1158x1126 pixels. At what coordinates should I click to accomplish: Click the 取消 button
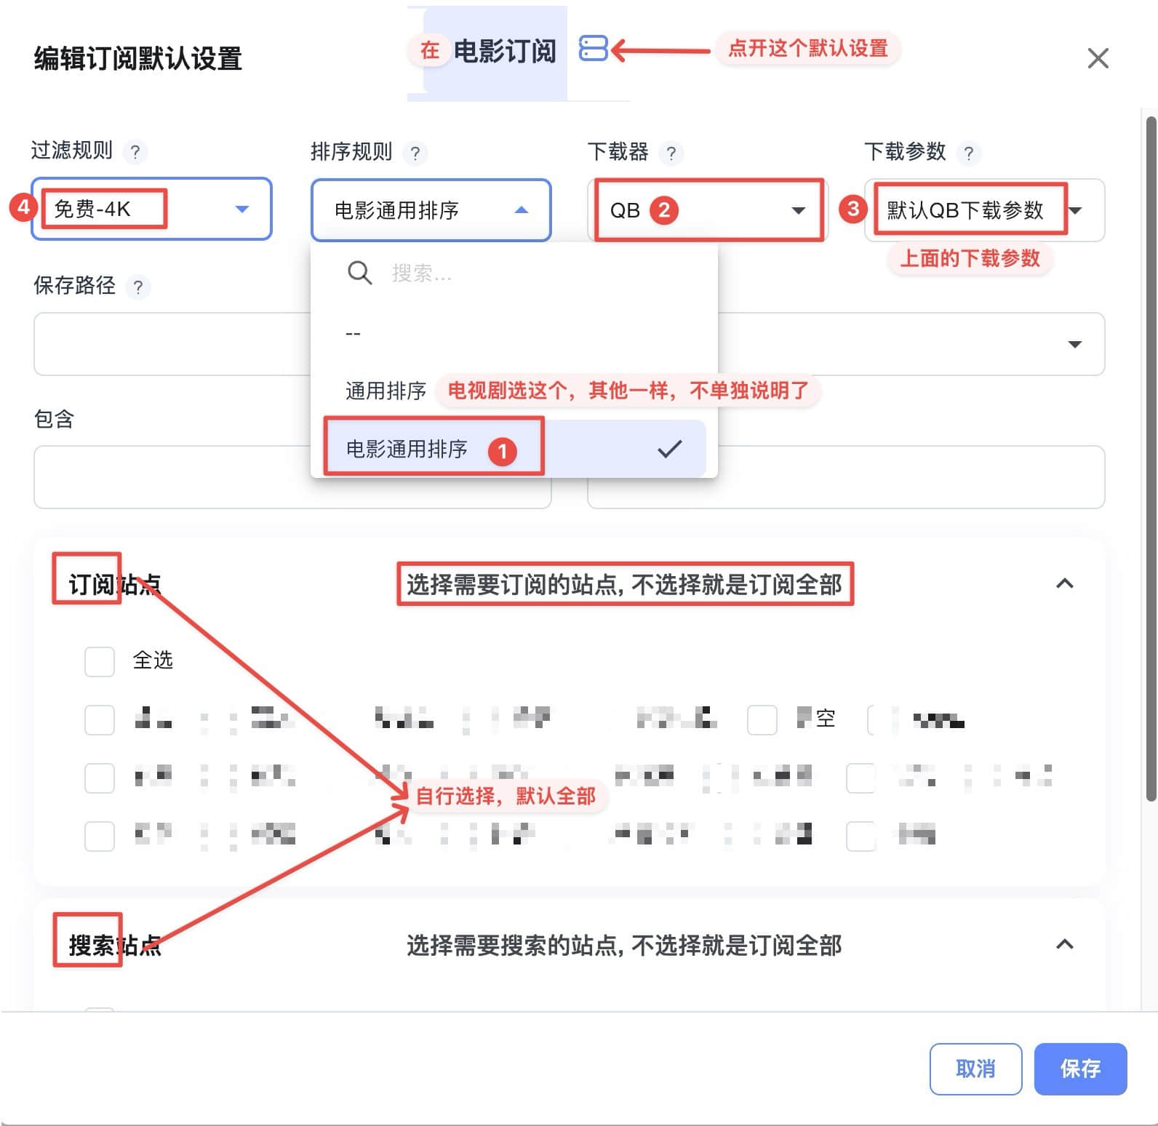975,1069
